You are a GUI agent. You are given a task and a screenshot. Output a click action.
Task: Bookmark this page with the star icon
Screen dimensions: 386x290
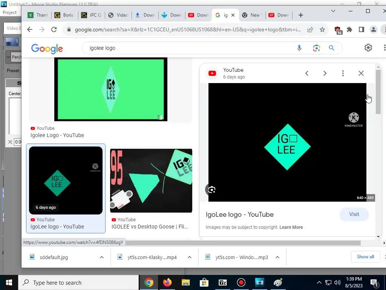pos(322,29)
